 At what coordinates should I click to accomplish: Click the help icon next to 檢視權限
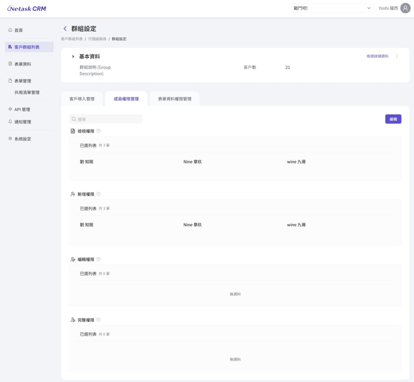pos(99,131)
